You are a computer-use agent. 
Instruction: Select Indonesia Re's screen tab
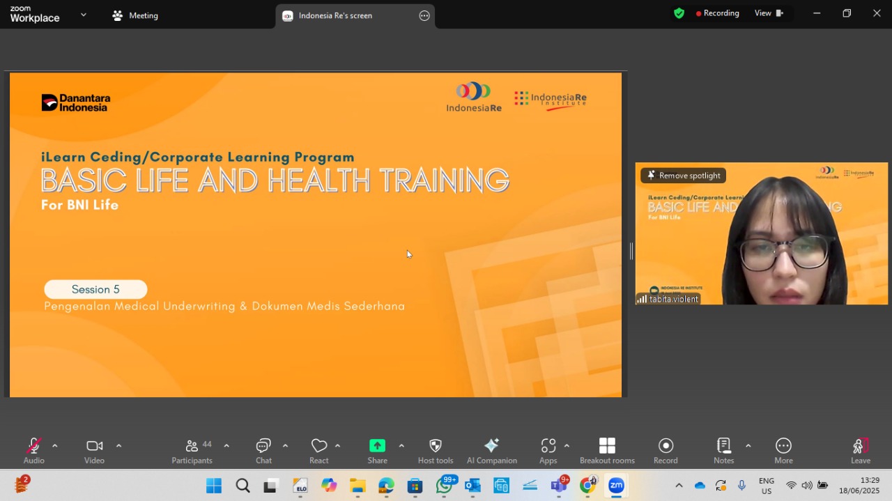pos(336,15)
